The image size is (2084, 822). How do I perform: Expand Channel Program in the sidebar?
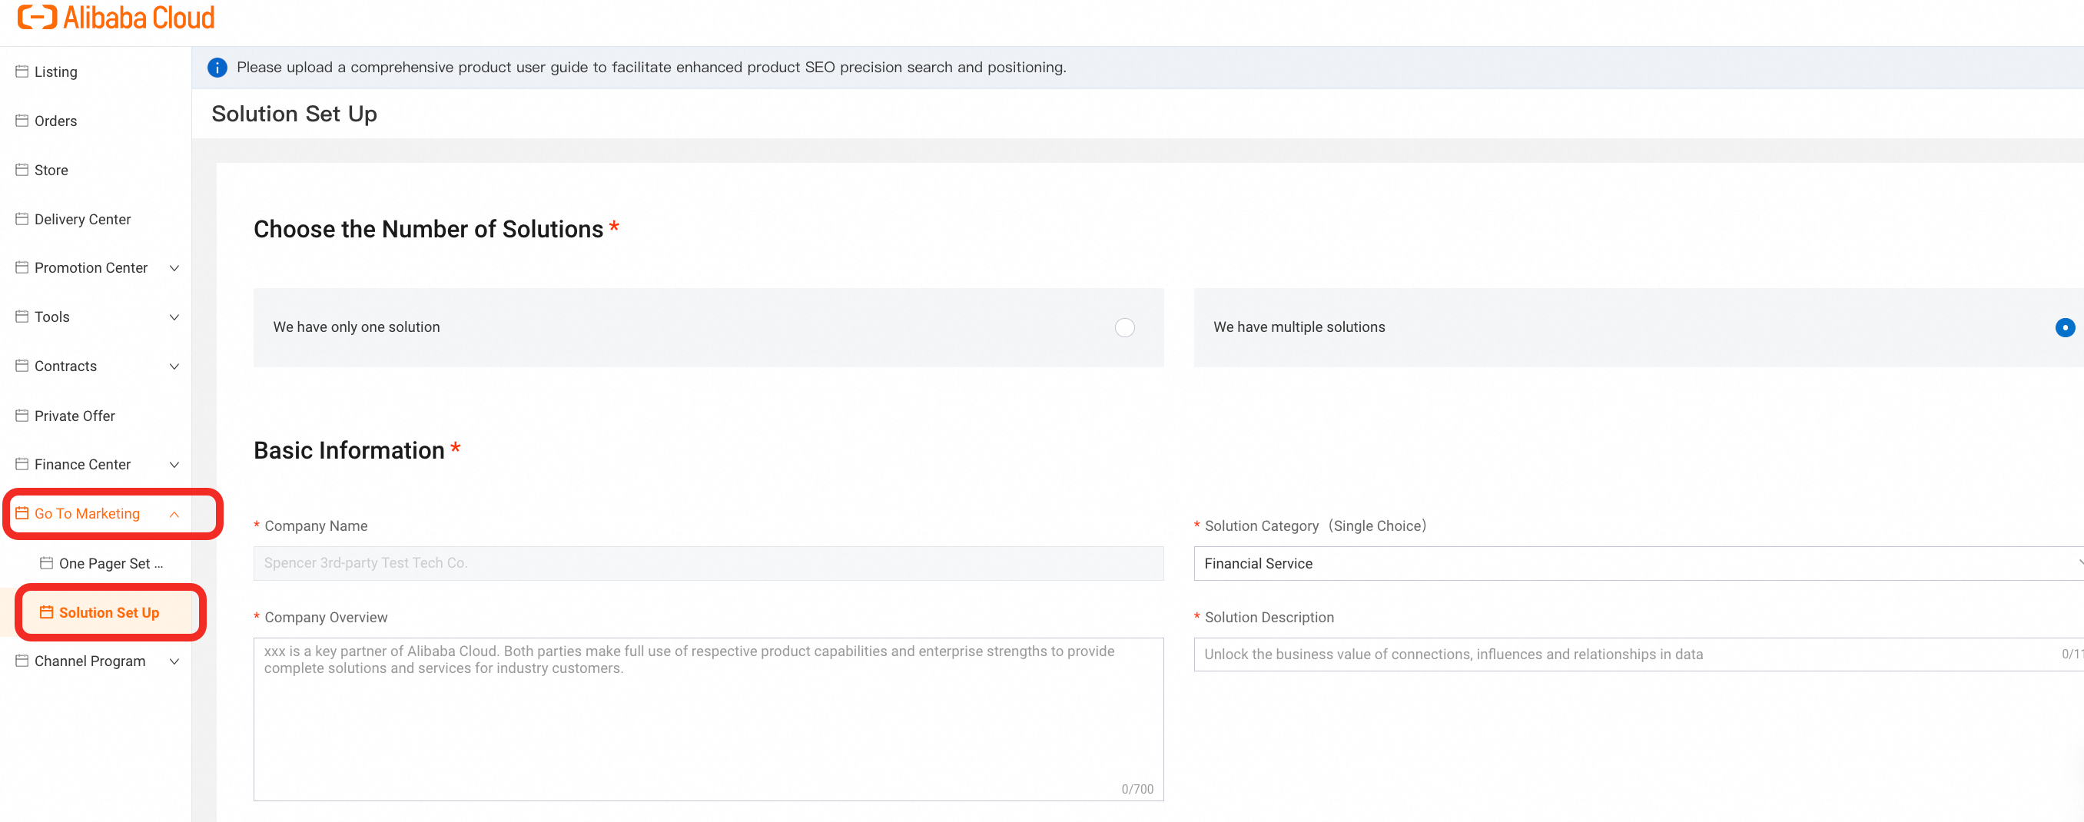coord(174,661)
